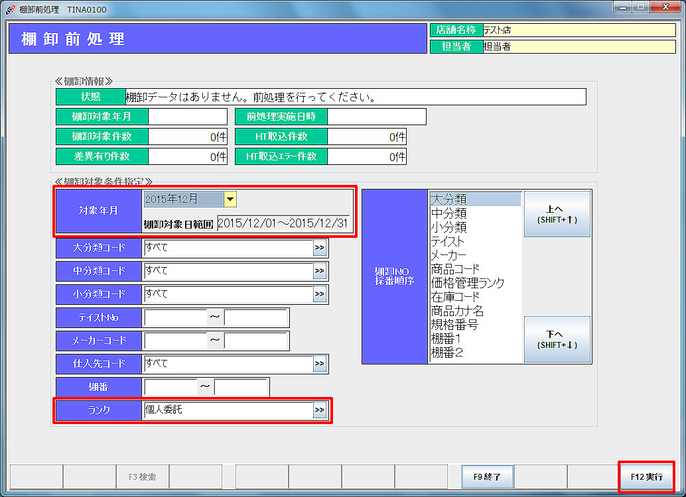Image resolution: width=686 pixels, height=497 pixels.
Task: Click the >> button for 仕入先コード
Action: coord(320,363)
